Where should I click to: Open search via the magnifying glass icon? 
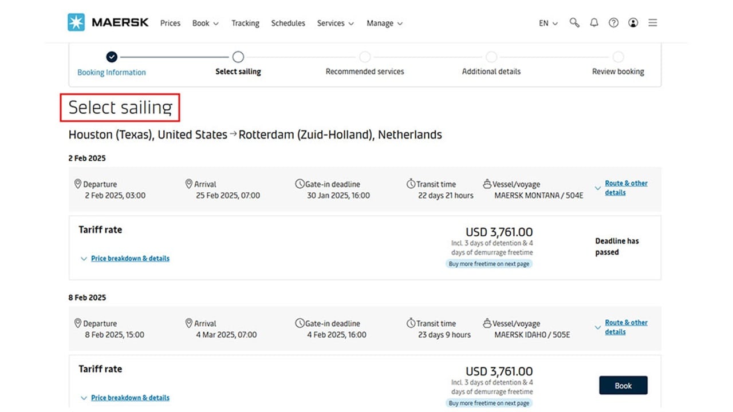click(x=574, y=23)
